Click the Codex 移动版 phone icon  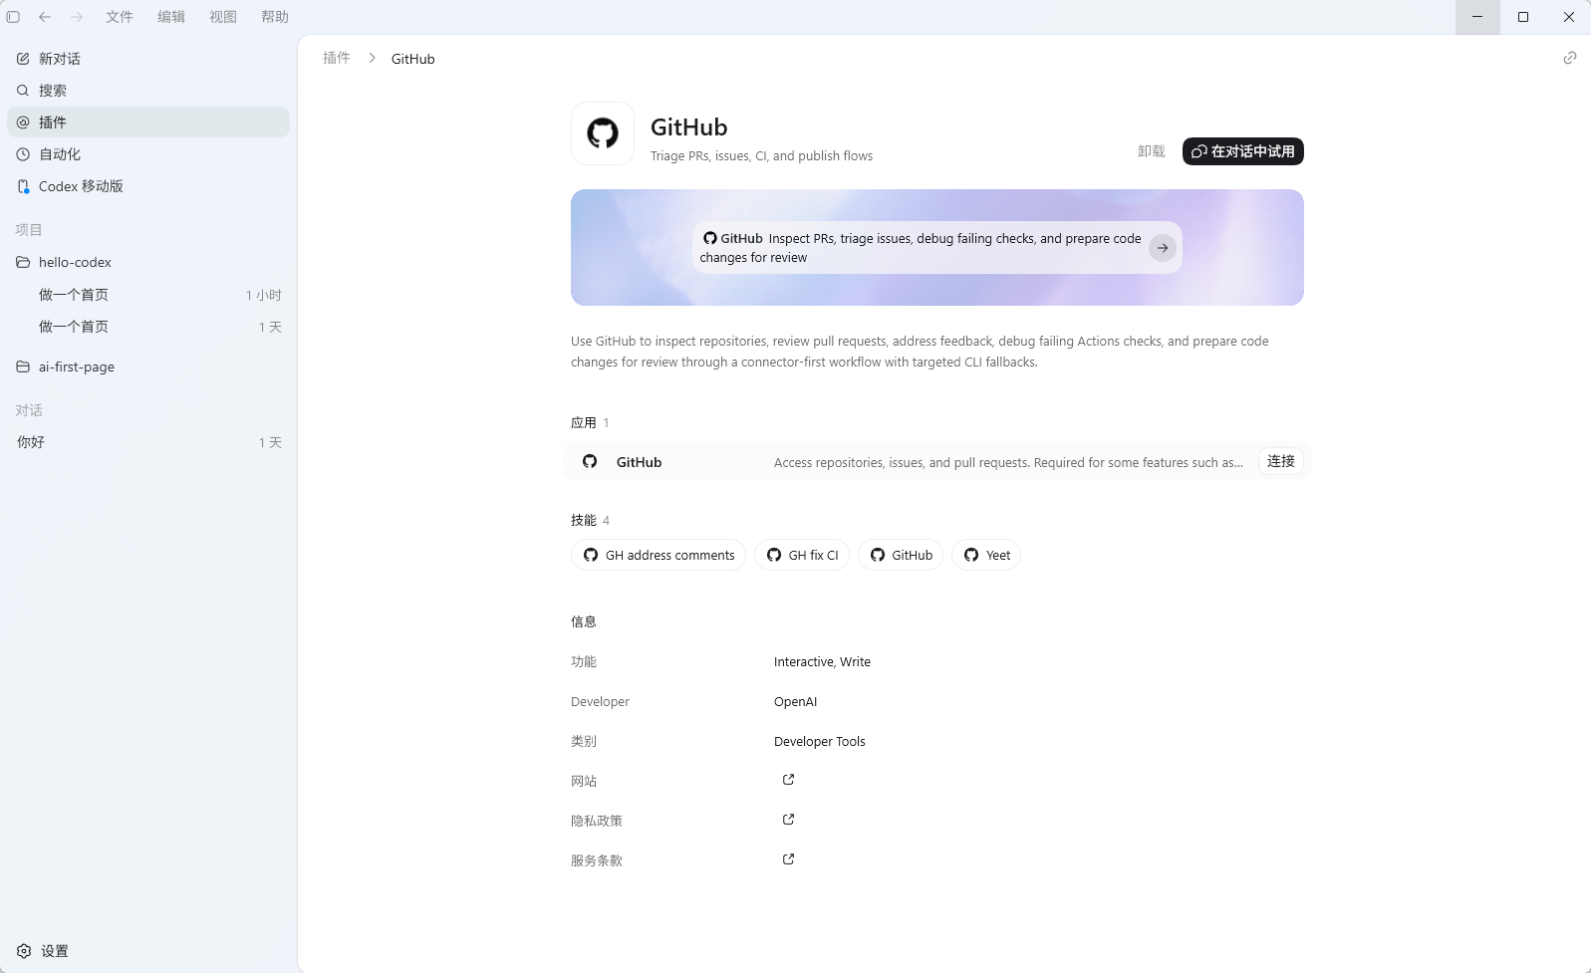[x=23, y=186]
